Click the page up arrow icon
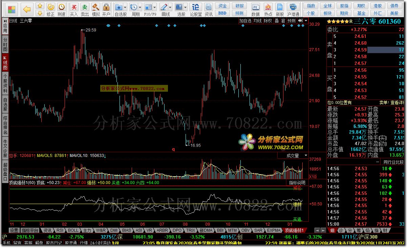This screenshot has height=248, width=408. (x=40, y=6)
